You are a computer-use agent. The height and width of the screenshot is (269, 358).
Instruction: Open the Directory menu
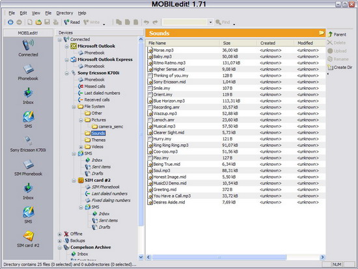[x=64, y=13]
